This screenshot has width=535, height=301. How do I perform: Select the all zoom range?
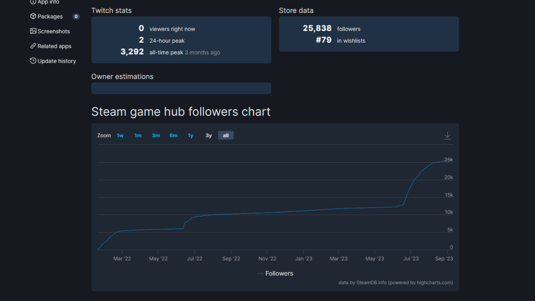pos(226,135)
